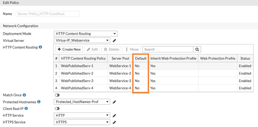Toggle the Match Once switch

[x=57, y=95]
